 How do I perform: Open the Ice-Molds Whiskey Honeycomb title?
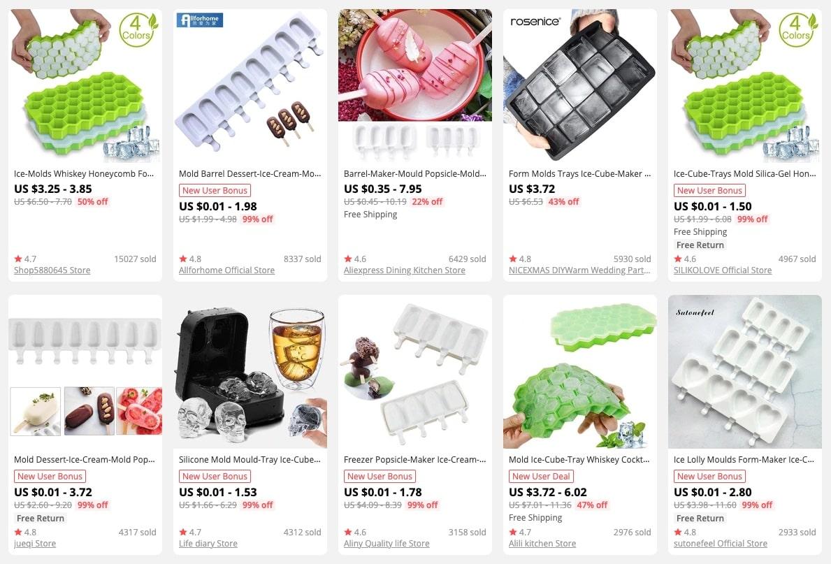click(84, 174)
